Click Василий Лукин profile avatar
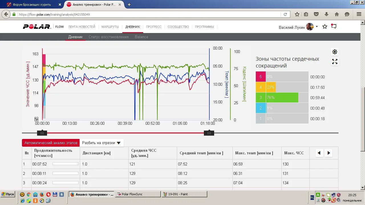Image resolution: width=365 pixels, height=205 pixels. 310,27
